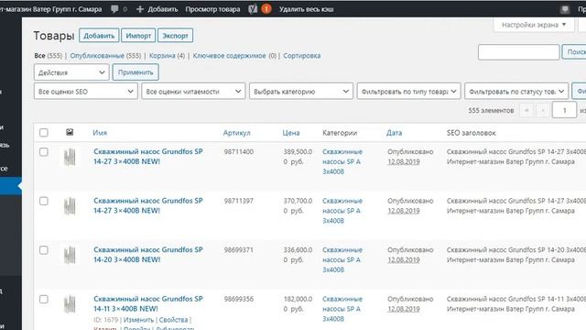The height and width of the screenshot is (330, 586).
Task: Open the orange notification badge showing 1
Action: pyautogui.click(x=266, y=9)
